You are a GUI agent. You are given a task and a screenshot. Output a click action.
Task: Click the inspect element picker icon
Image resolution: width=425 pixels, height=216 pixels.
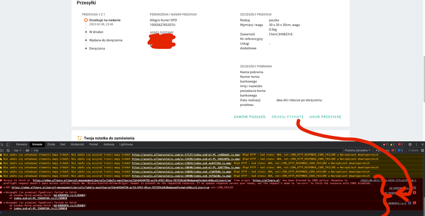(x=3, y=145)
